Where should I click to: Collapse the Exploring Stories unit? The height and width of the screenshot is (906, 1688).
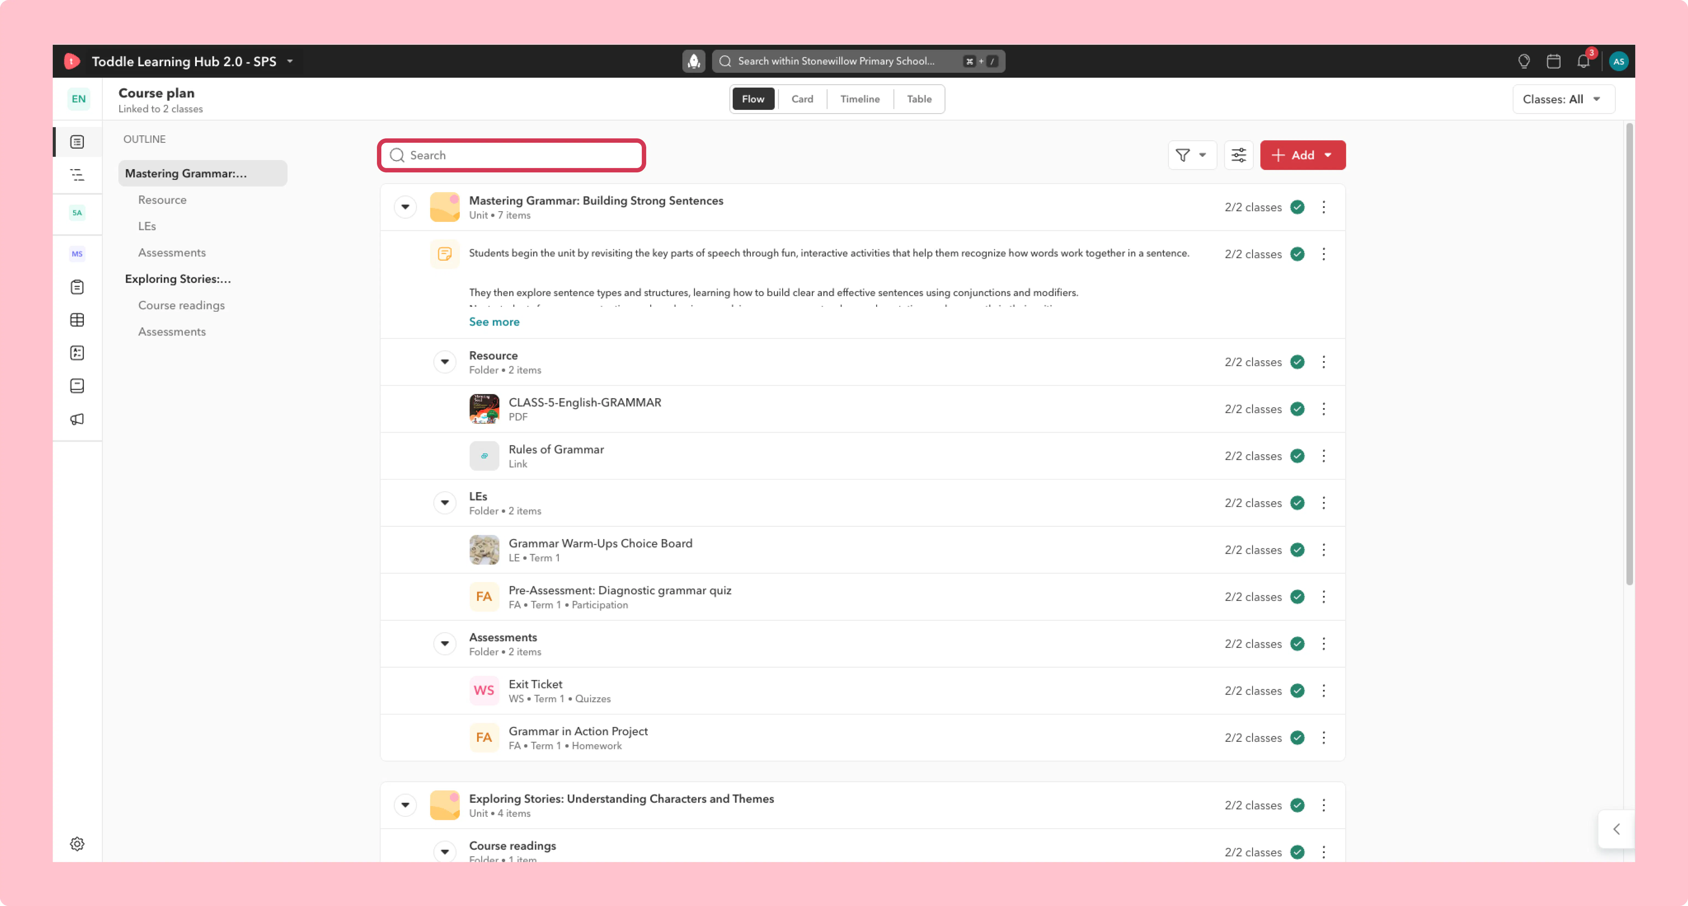[406, 805]
